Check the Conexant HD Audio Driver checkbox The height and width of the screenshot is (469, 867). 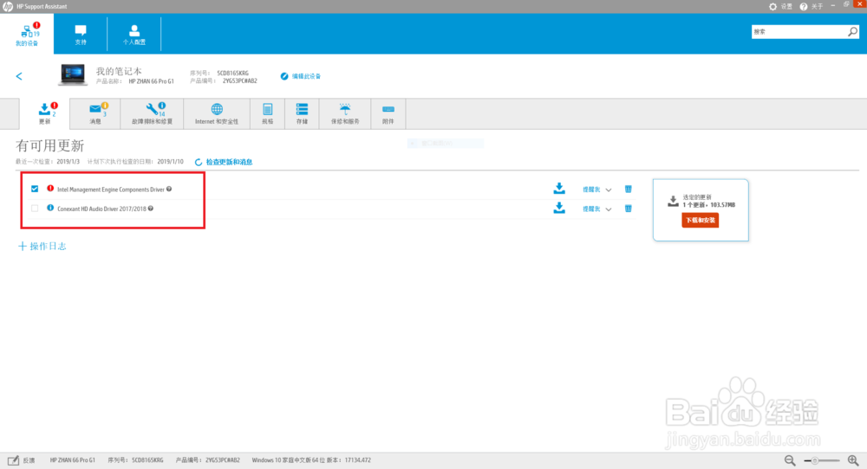35,209
